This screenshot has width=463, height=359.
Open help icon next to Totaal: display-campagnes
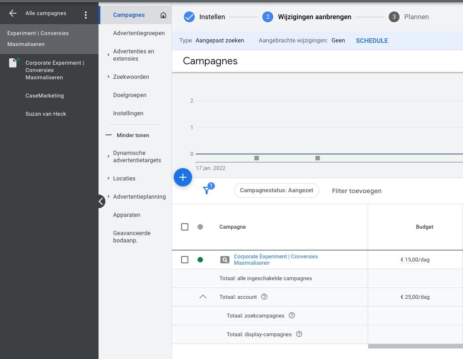[x=299, y=334]
